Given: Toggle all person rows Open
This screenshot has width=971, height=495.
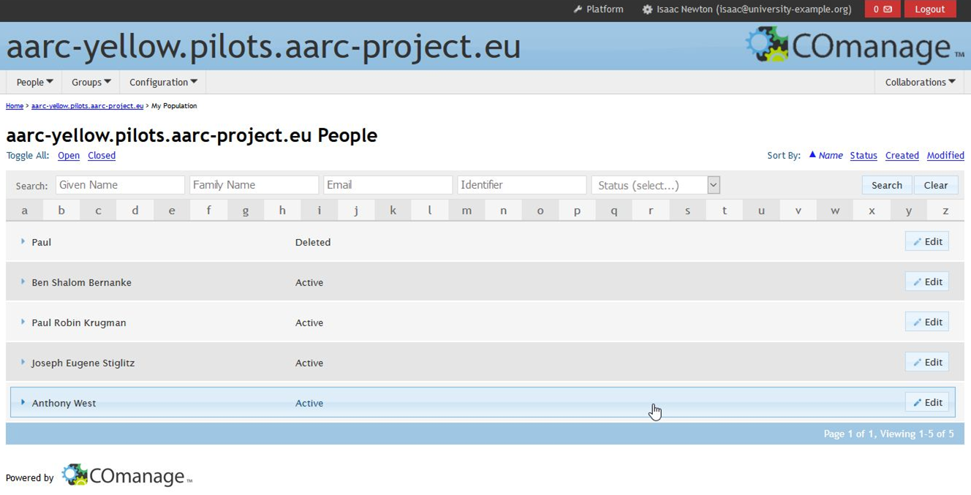Looking at the screenshot, I should (69, 156).
